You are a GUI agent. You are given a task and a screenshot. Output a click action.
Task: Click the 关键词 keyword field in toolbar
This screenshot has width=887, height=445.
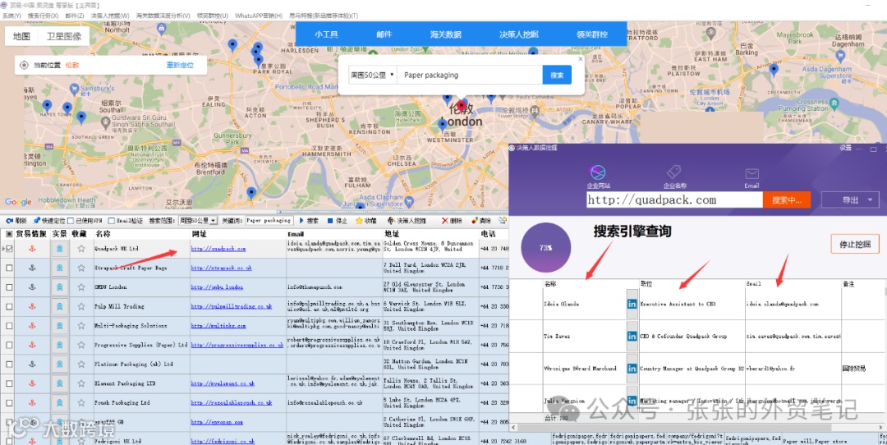269,221
